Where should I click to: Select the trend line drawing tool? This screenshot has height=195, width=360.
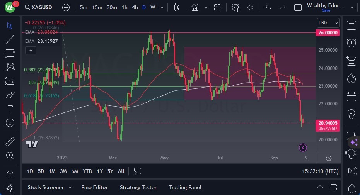[x=10, y=39]
